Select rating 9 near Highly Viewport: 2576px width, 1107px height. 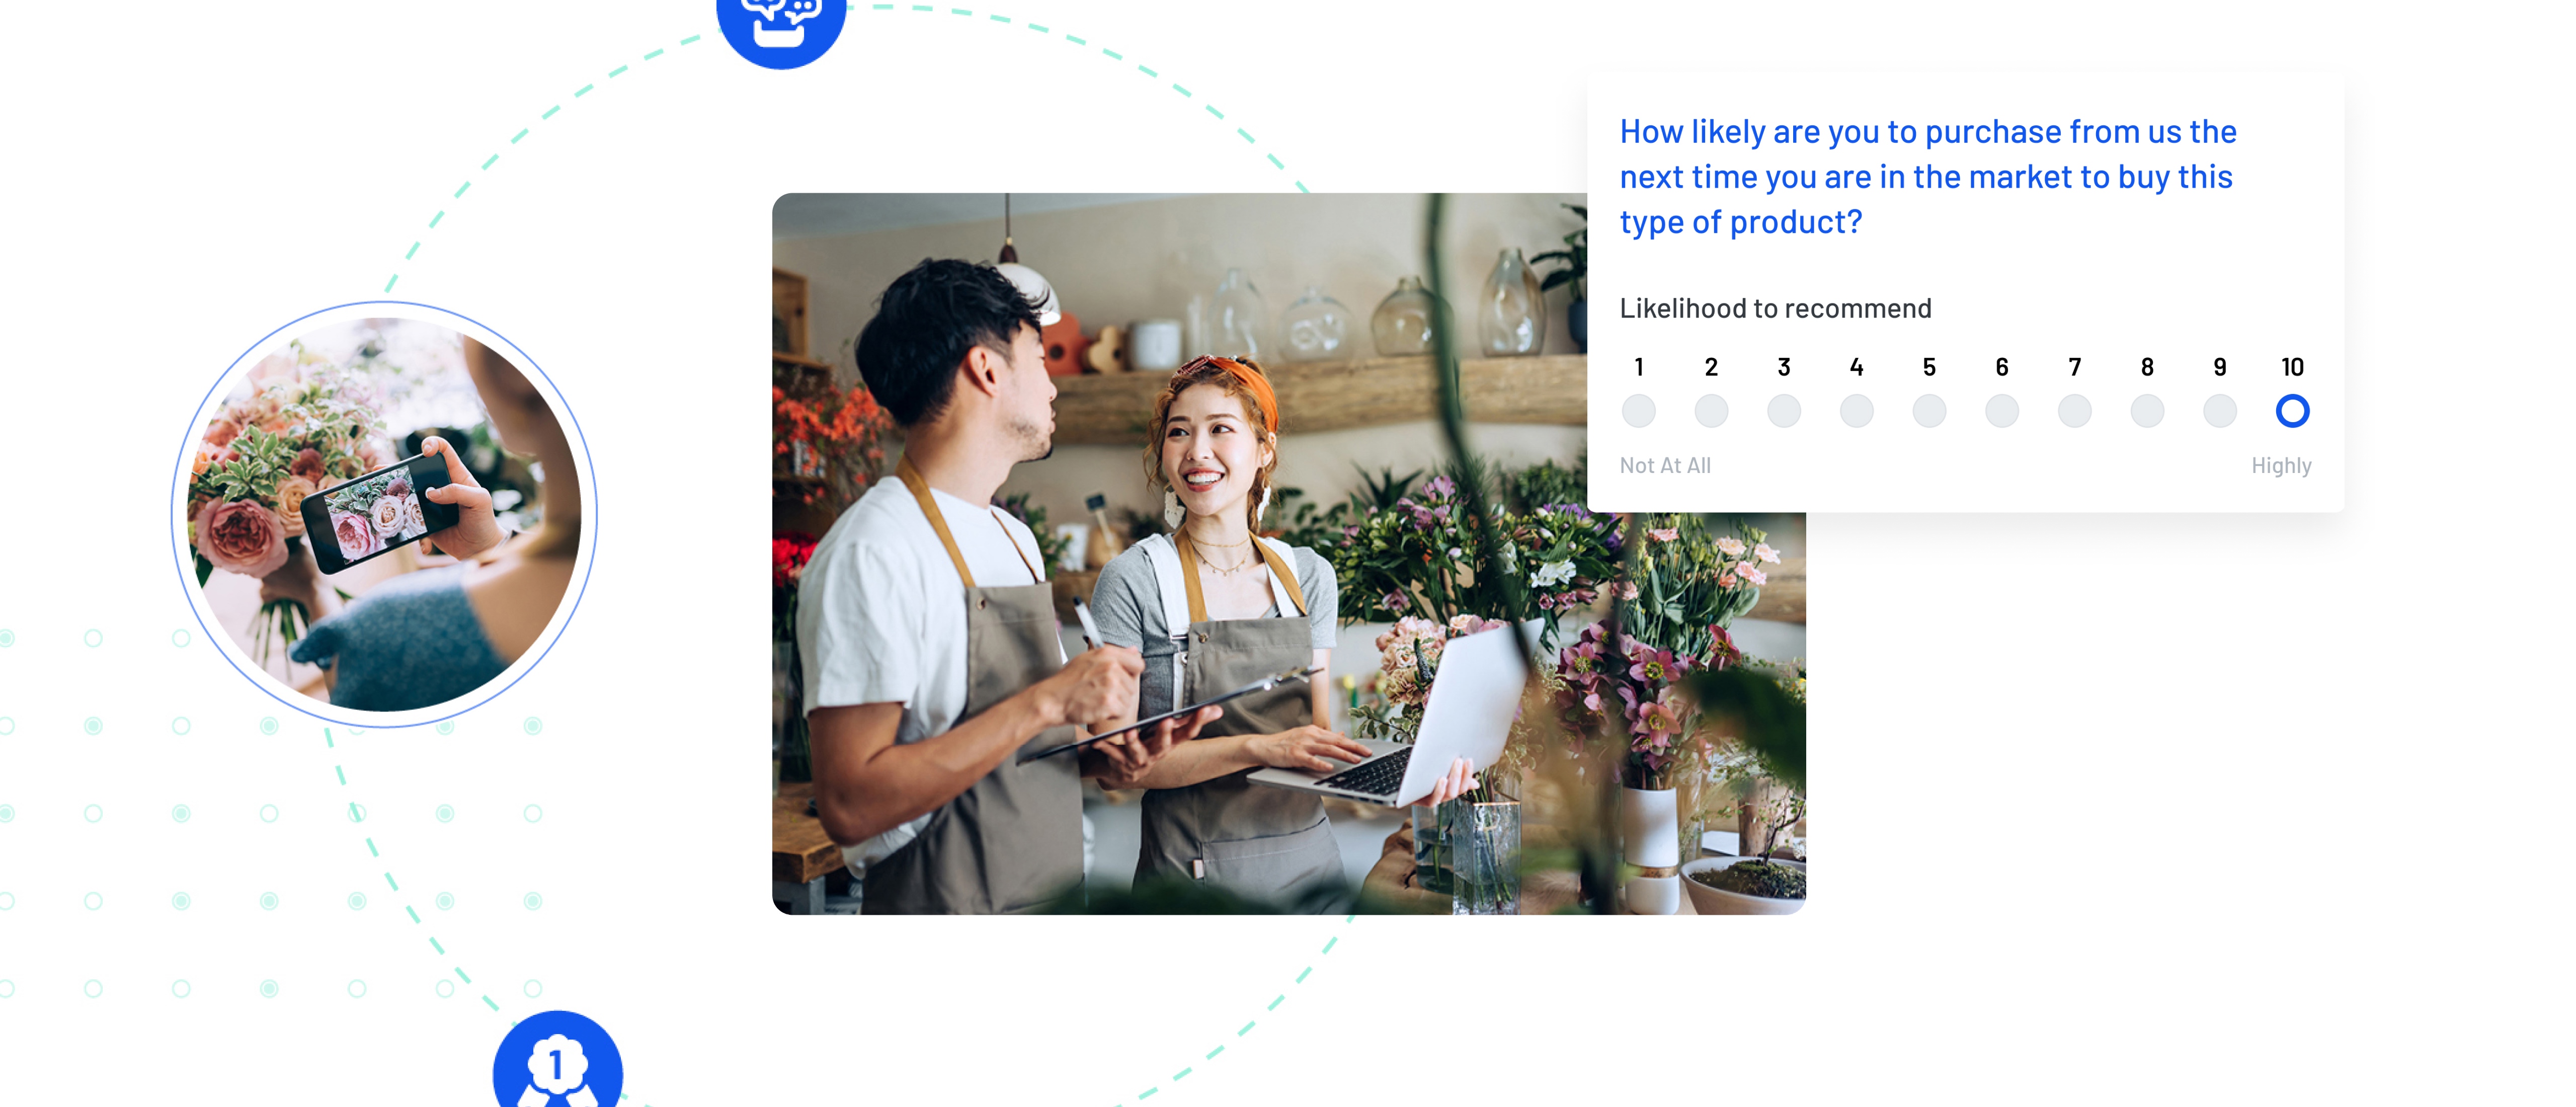(x=2220, y=411)
